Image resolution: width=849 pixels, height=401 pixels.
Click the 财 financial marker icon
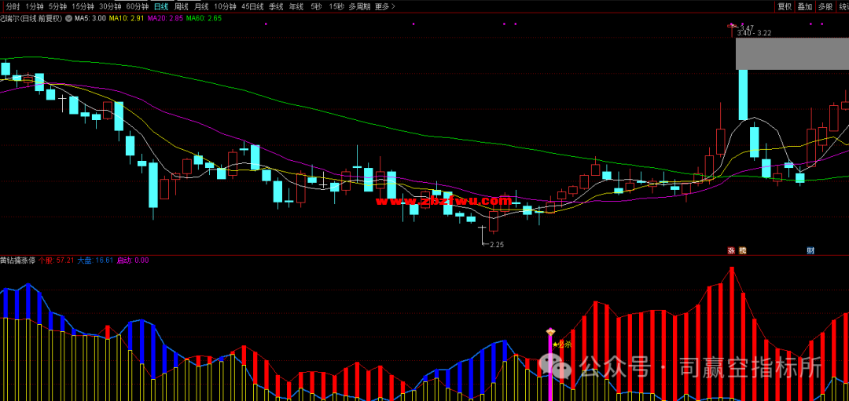(810, 250)
